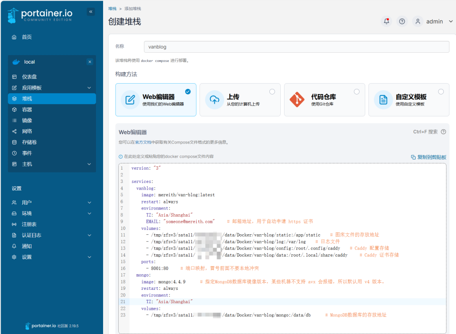
Task: Close the local environment with X icon
Action: point(90,62)
